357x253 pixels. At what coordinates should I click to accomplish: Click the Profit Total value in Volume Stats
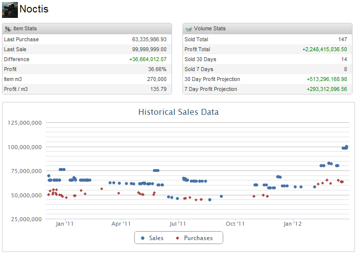coord(324,49)
